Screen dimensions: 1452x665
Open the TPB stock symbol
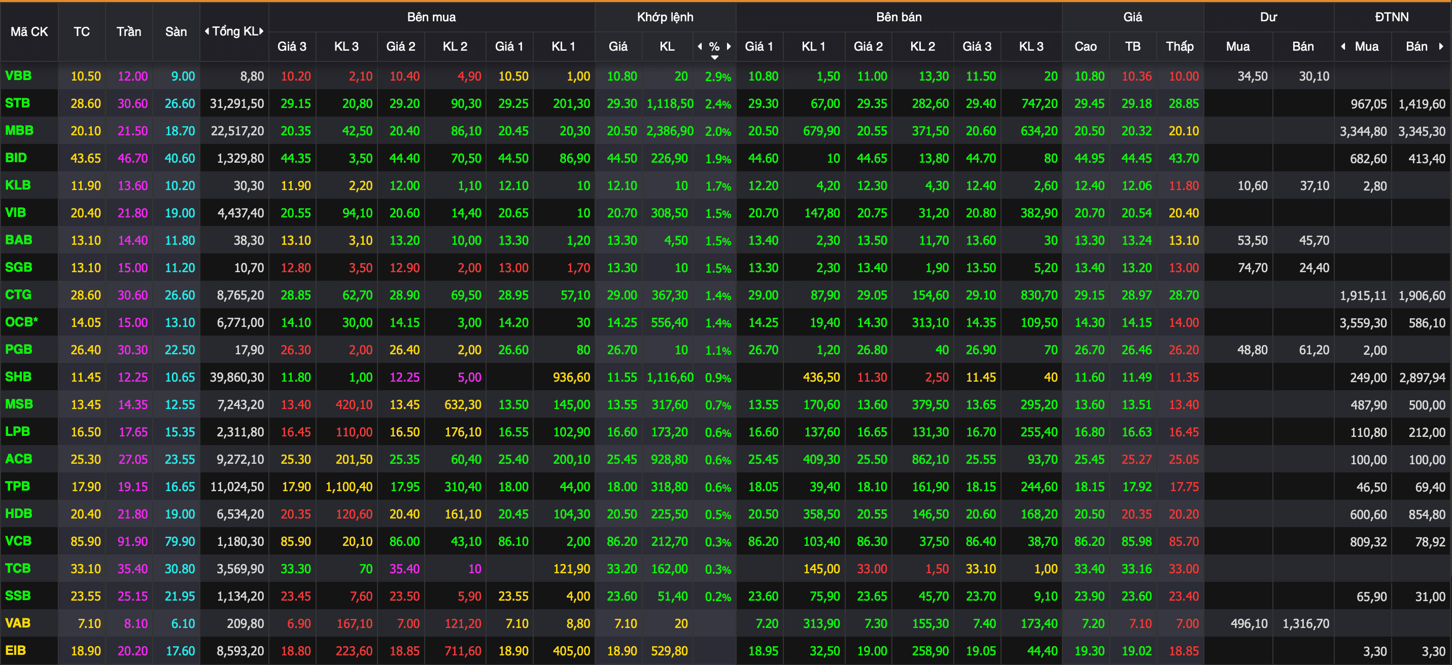pos(17,486)
